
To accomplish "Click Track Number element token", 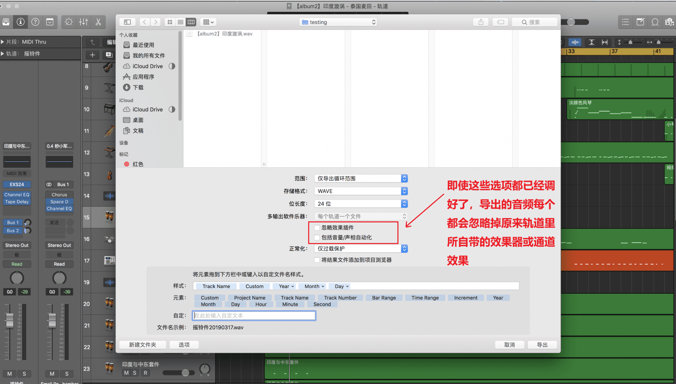I will pos(340,297).
